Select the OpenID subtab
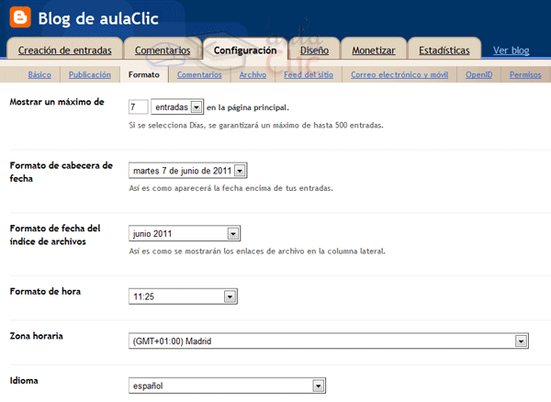 [479, 74]
